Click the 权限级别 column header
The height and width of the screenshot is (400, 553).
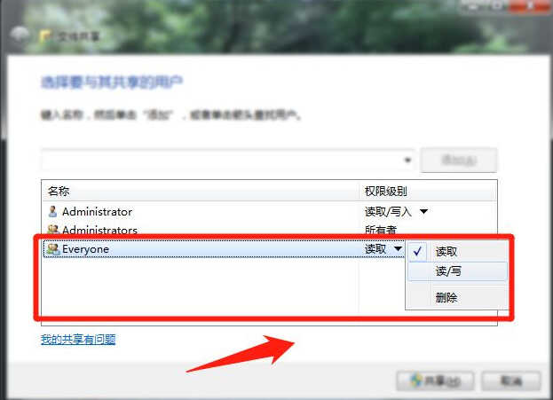coord(428,192)
